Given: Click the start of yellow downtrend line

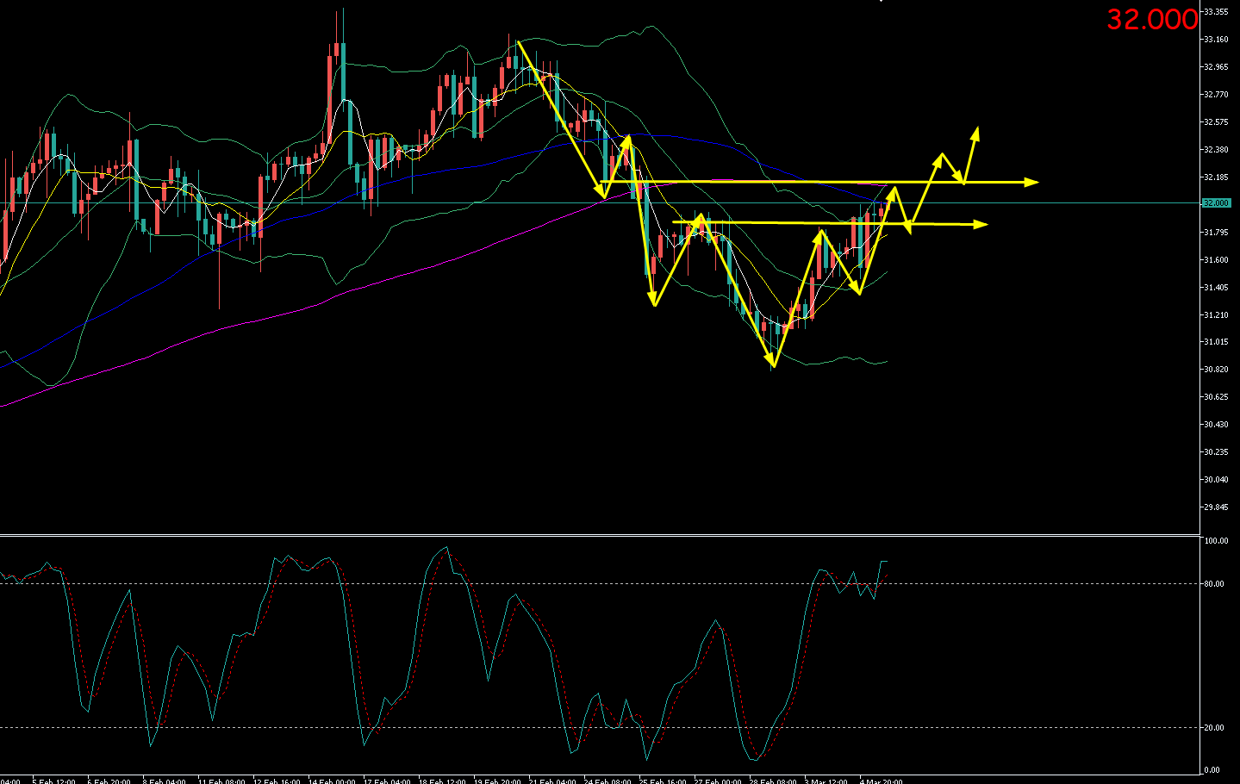Looking at the screenshot, I should [x=517, y=41].
